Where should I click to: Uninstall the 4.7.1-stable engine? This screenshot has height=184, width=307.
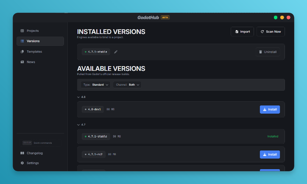(268, 52)
